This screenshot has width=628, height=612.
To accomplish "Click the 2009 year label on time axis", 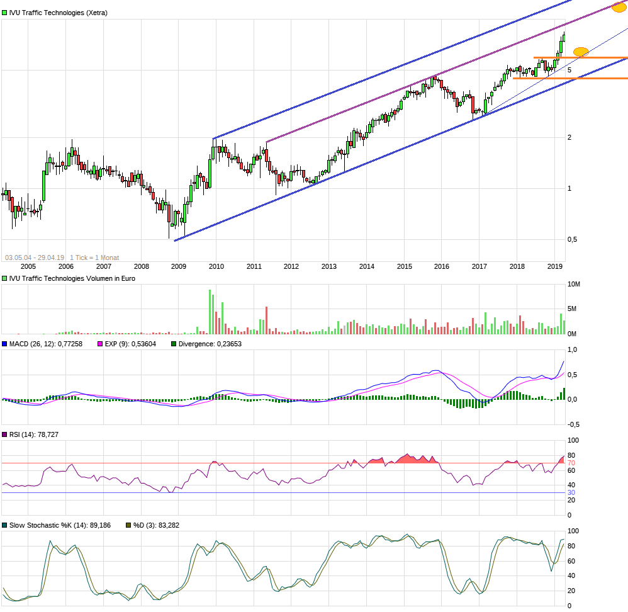I will pos(179,266).
